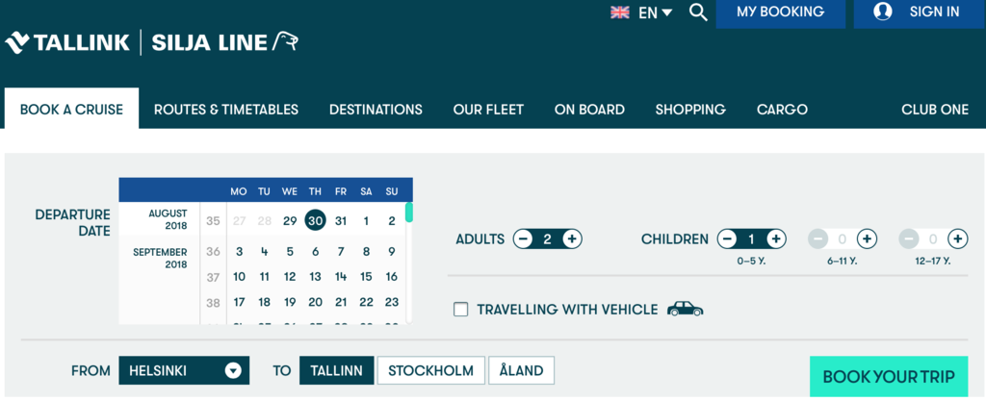The height and width of the screenshot is (401, 986).
Task: Open My Booking
Action: pos(780,13)
